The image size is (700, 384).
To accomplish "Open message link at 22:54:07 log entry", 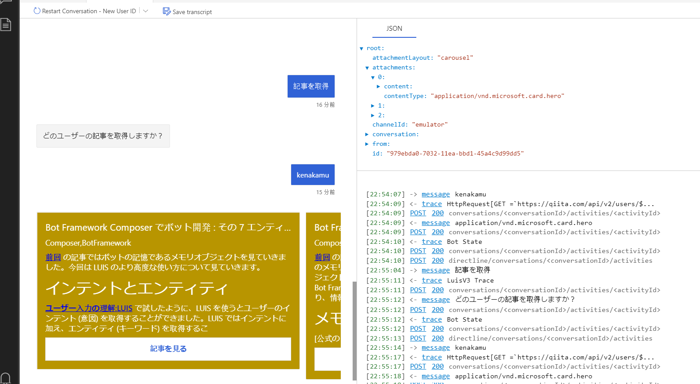I will point(436,194).
